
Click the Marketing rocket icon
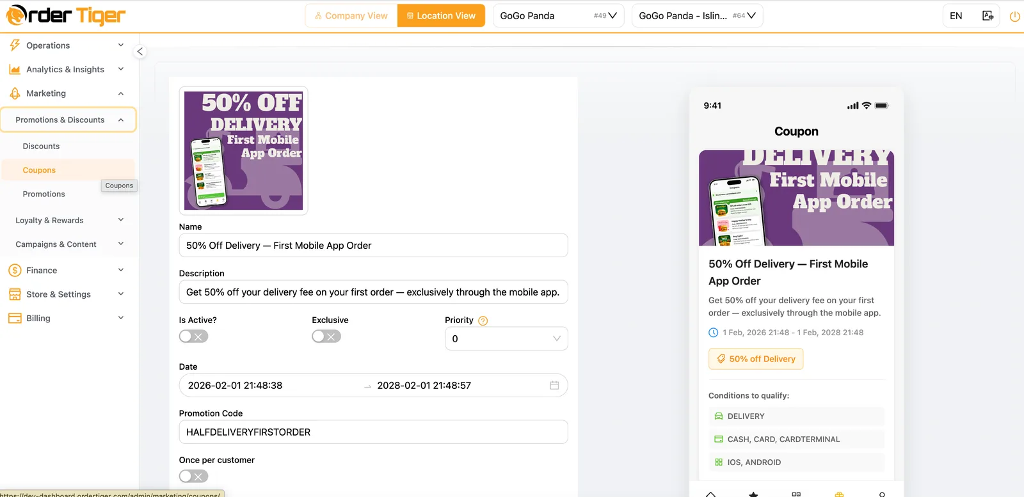(15, 93)
